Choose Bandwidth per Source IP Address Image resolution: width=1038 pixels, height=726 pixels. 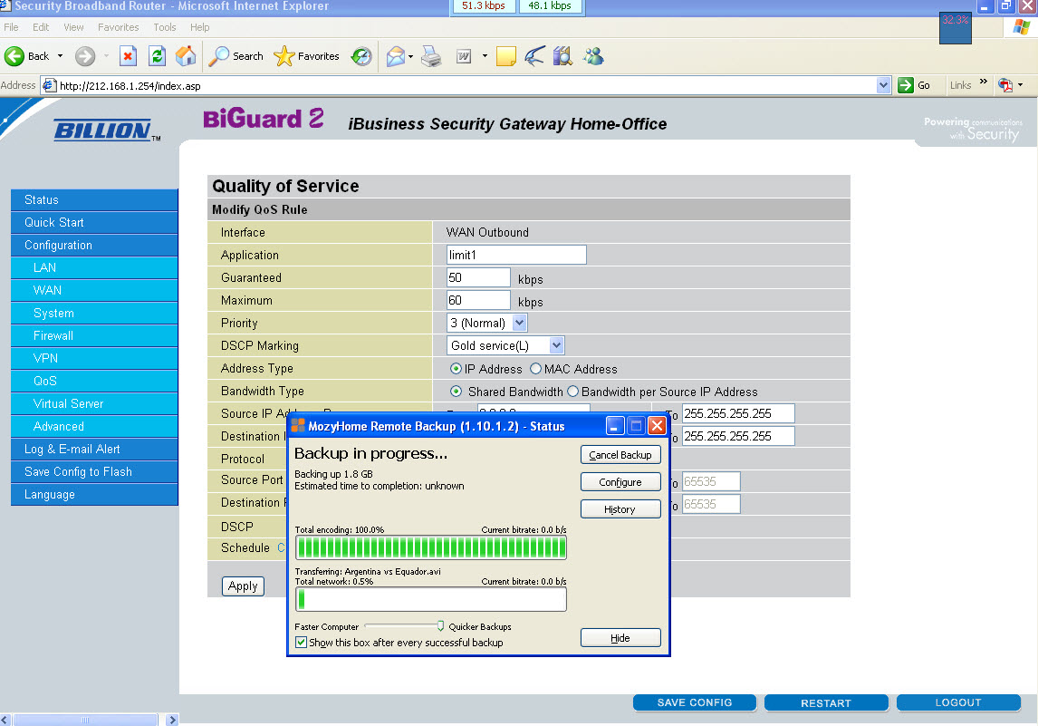click(572, 392)
